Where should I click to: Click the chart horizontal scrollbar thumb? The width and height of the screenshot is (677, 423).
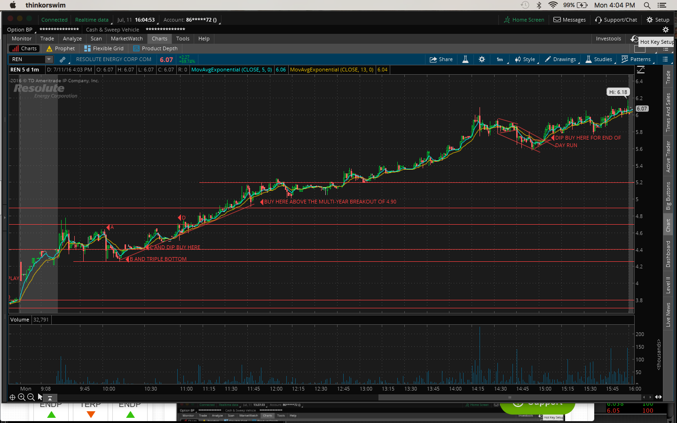[x=510, y=397]
